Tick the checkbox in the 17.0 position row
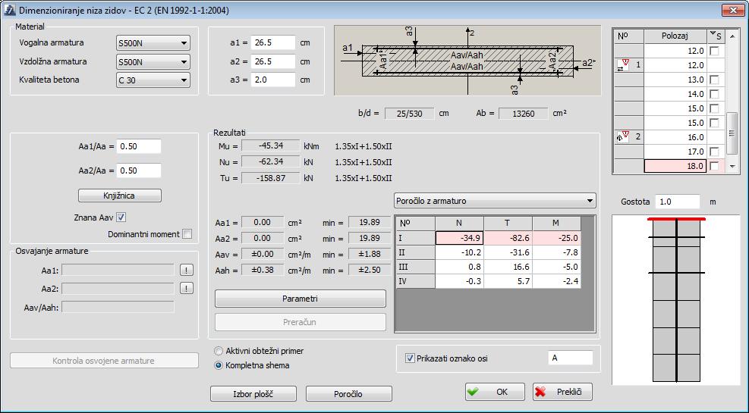The width and height of the screenshot is (749, 413). coord(714,152)
